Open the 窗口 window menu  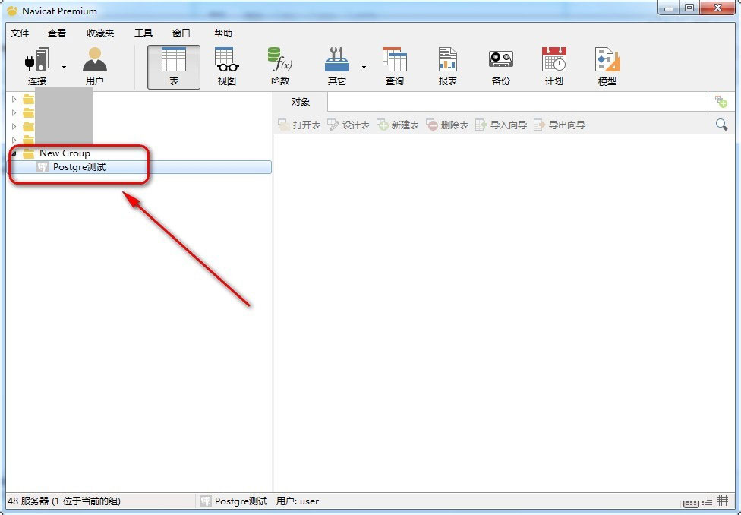tap(181, 33)
